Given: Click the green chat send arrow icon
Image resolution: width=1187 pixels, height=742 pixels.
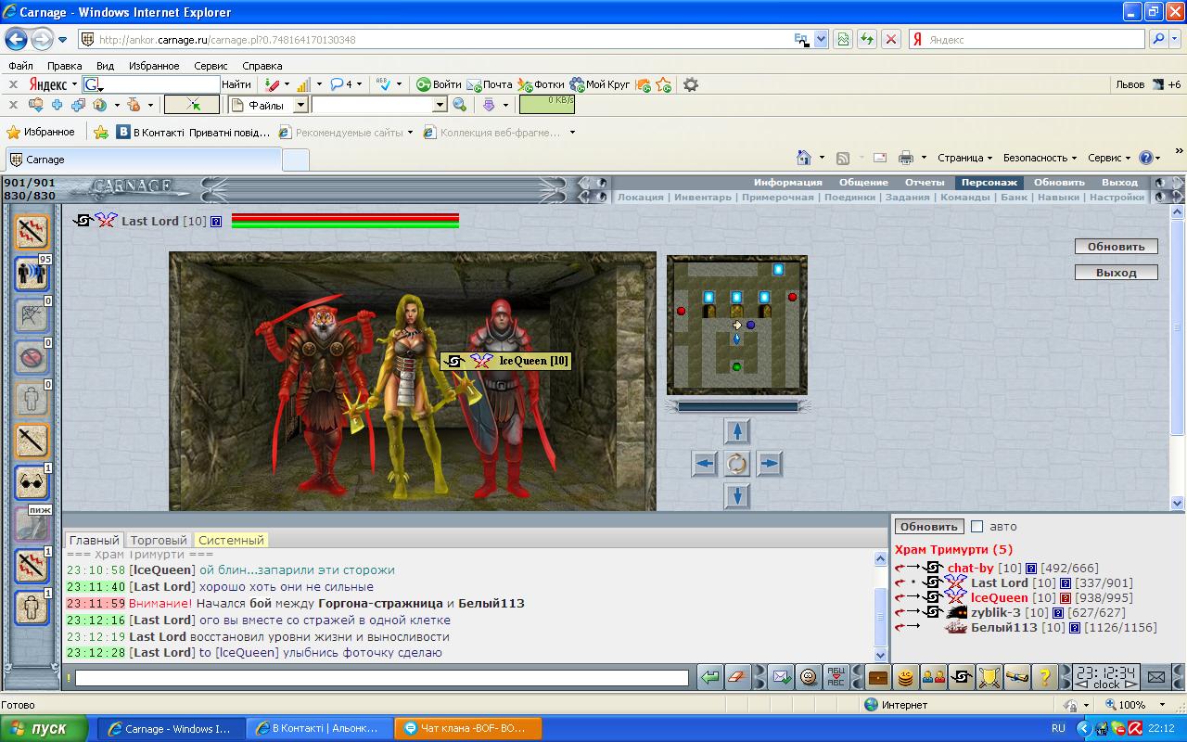Looking at the screenshot, I should click(710, 677).
